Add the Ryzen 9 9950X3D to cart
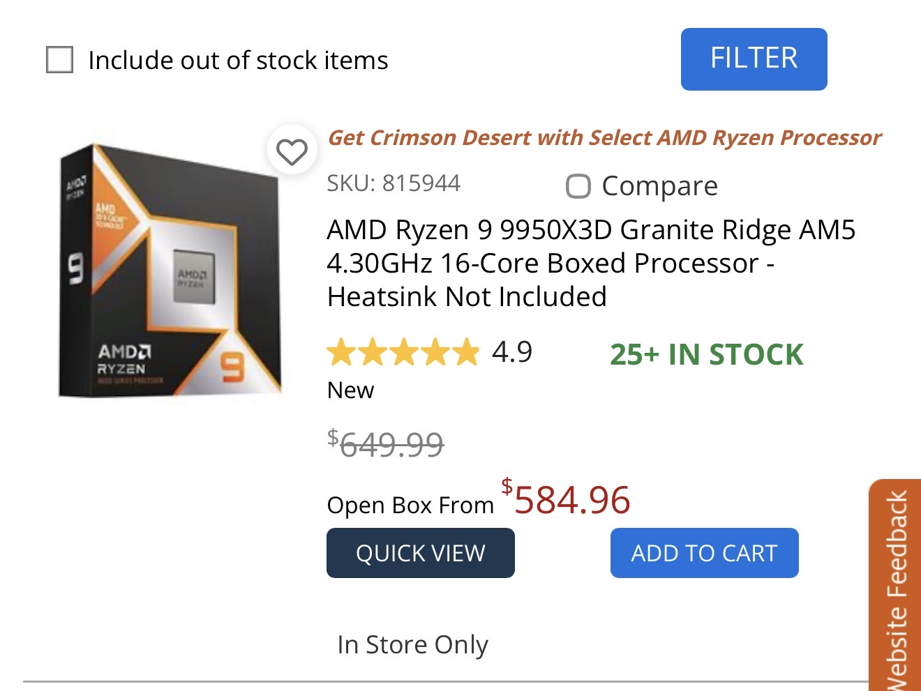921x691 pixels. point(704,553)
